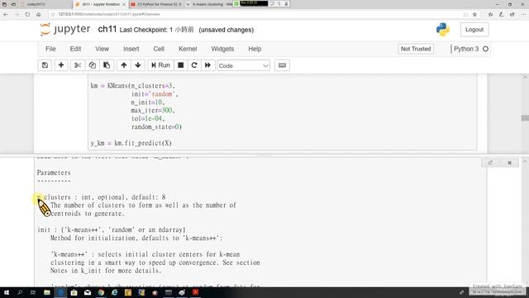
Task: Open the pager in a new window
Action: coord(490,163)
